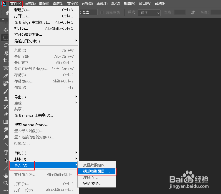Select the Frame tool
221x194 pixels.
click(6, 68)
